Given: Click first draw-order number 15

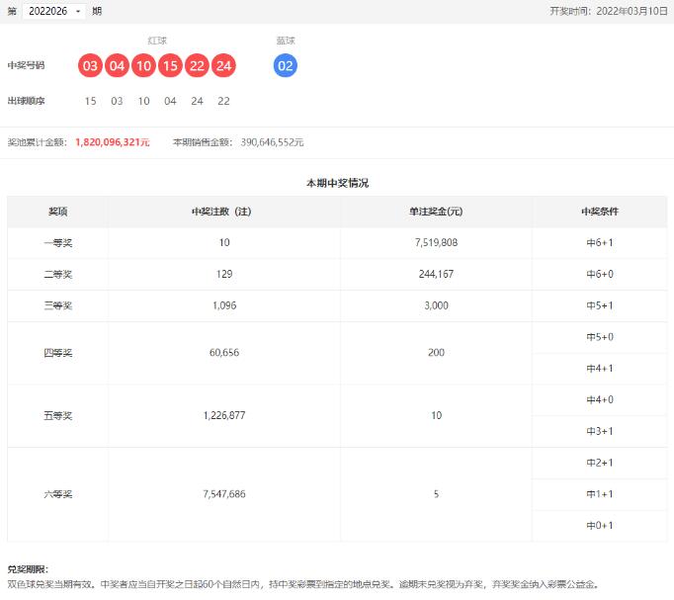Looking at the screenshot, I should click(x=90, y=102).
